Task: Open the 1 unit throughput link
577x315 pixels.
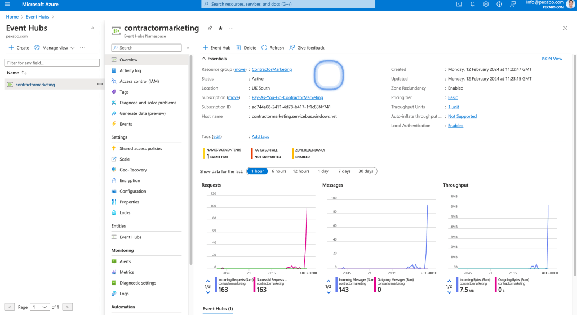Action: 454,107
